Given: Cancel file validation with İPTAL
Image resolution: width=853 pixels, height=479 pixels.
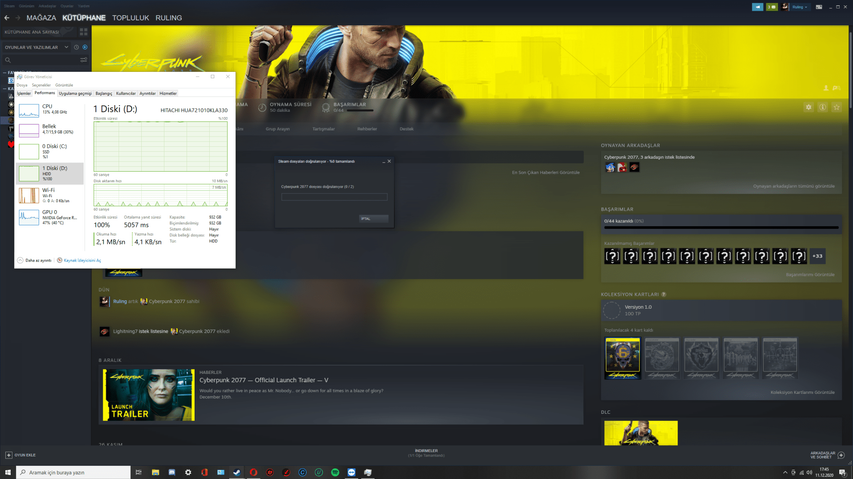Looking at the screenshot, I should point(373,219).
